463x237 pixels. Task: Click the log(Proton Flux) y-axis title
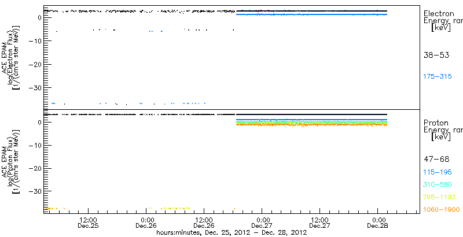11,161
